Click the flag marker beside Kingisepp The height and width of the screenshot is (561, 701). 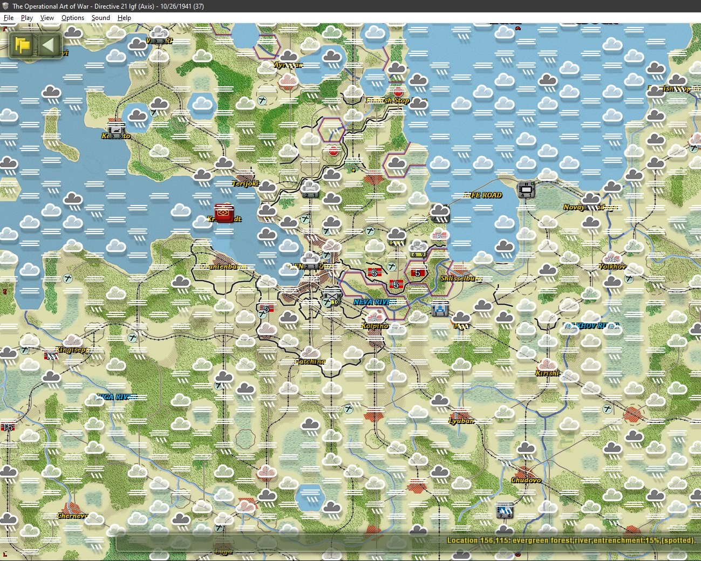click(51, 356)
